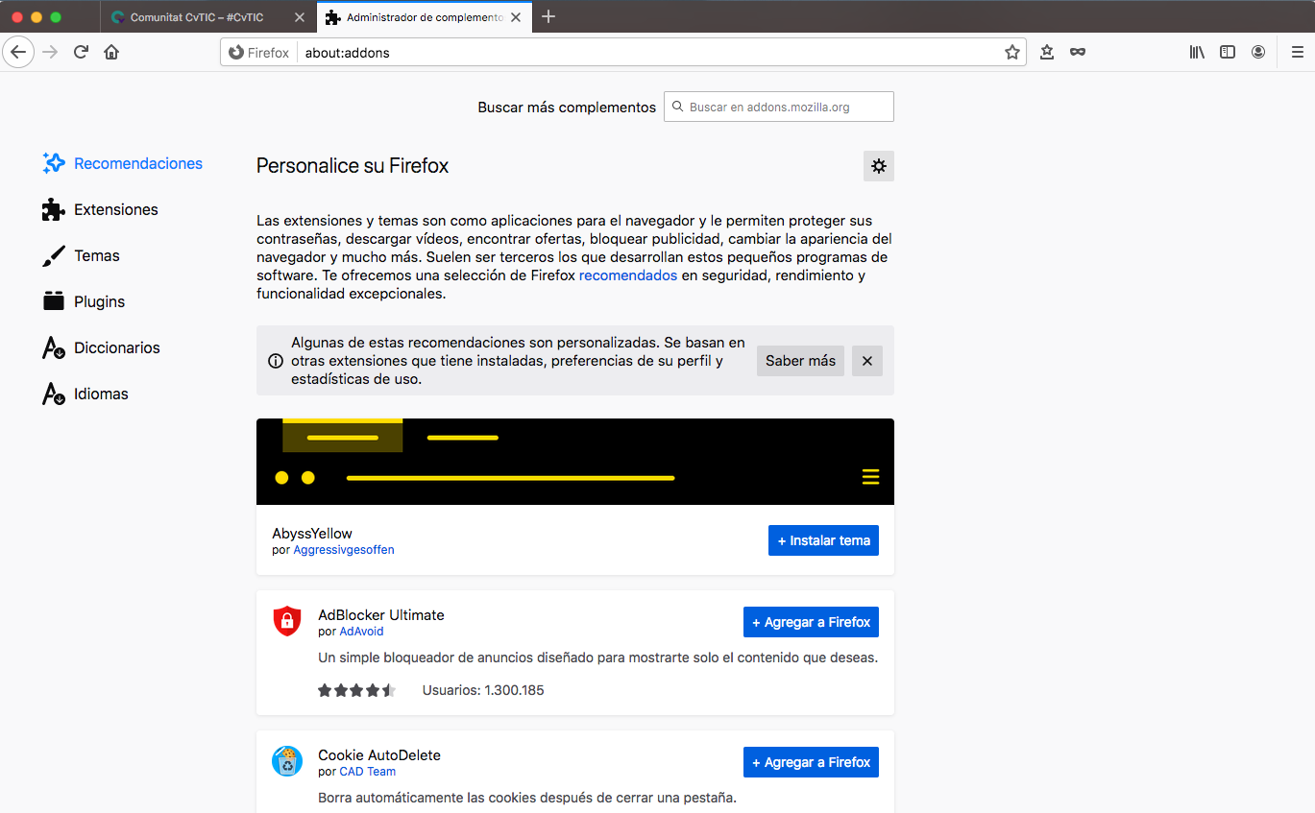The height and width of the screenshot is (813, 1315).
Task: Open a new tab with the plus button
Action: pyautogui.click(x=548, y=16)
